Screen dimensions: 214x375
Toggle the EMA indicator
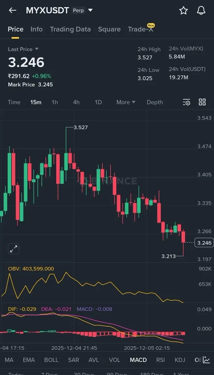coord(29,360)
